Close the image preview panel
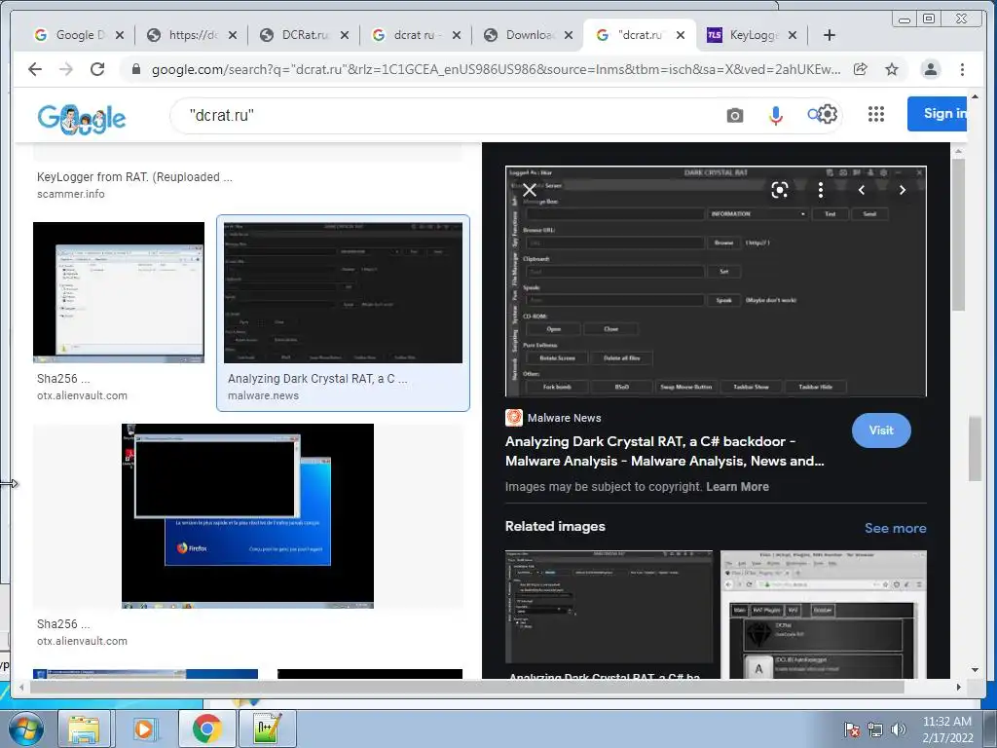The width and height of the screenshot is (997, 748). tap(529, 190)
